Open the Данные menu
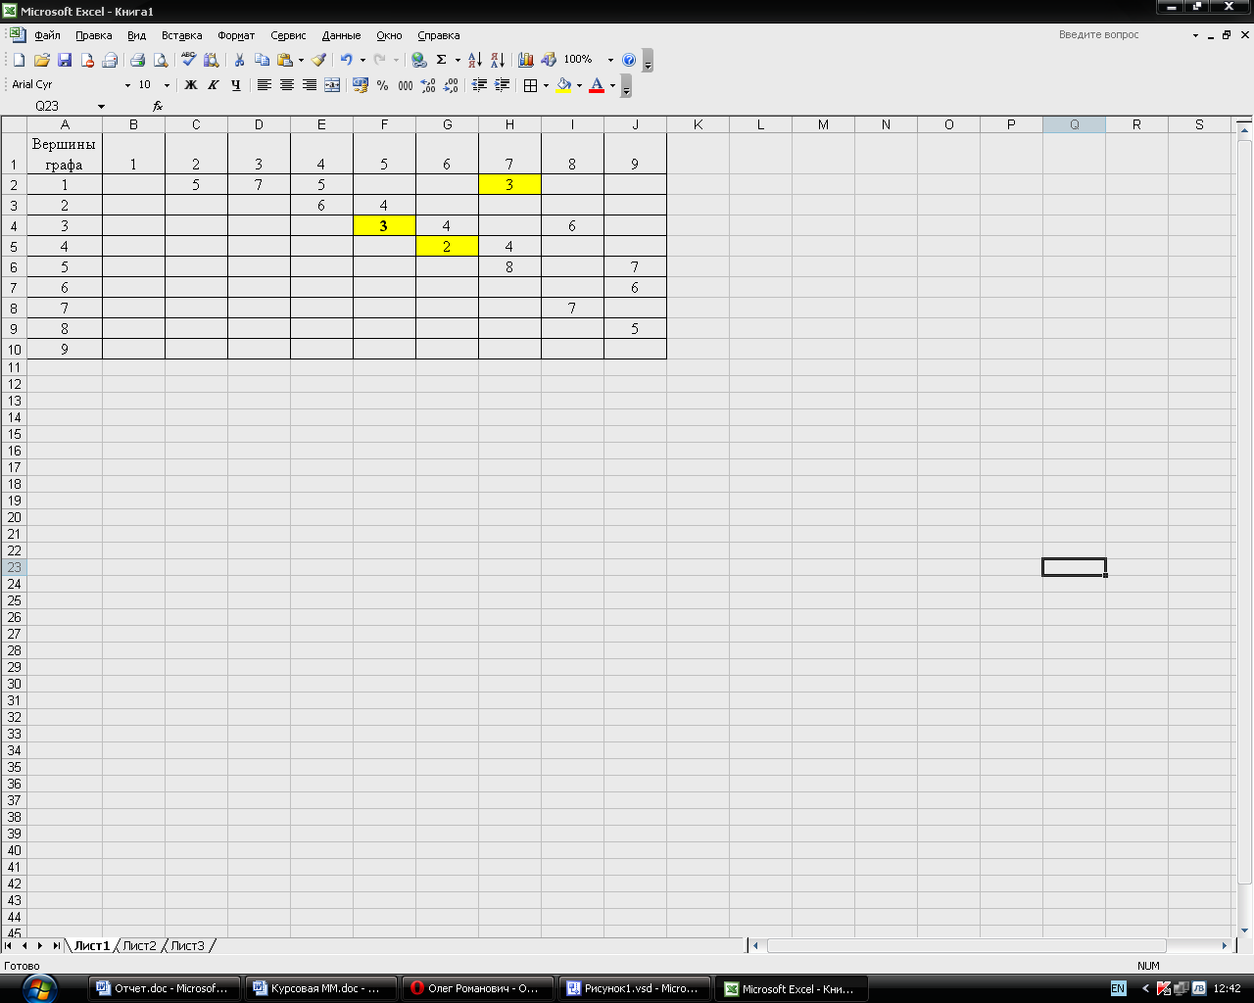Viewport: 1254px width, 1003px height. (341, 35)
